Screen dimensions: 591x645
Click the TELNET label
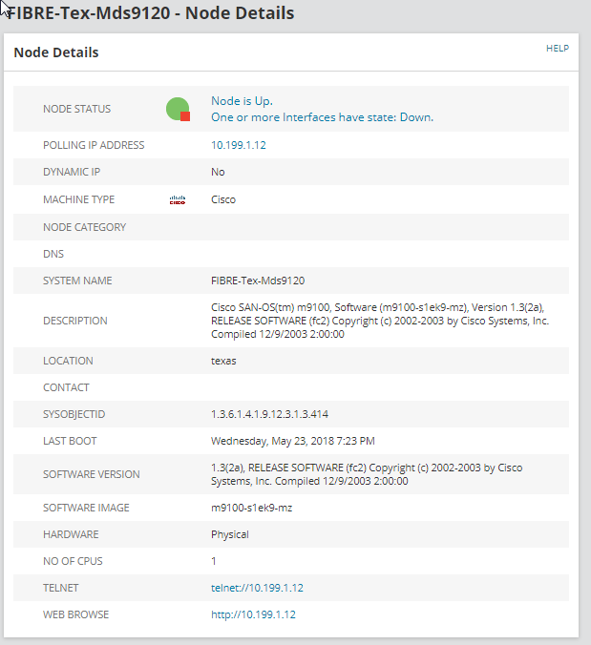[61, 588]
